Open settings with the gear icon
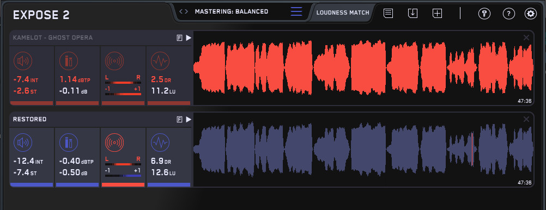 531,14
